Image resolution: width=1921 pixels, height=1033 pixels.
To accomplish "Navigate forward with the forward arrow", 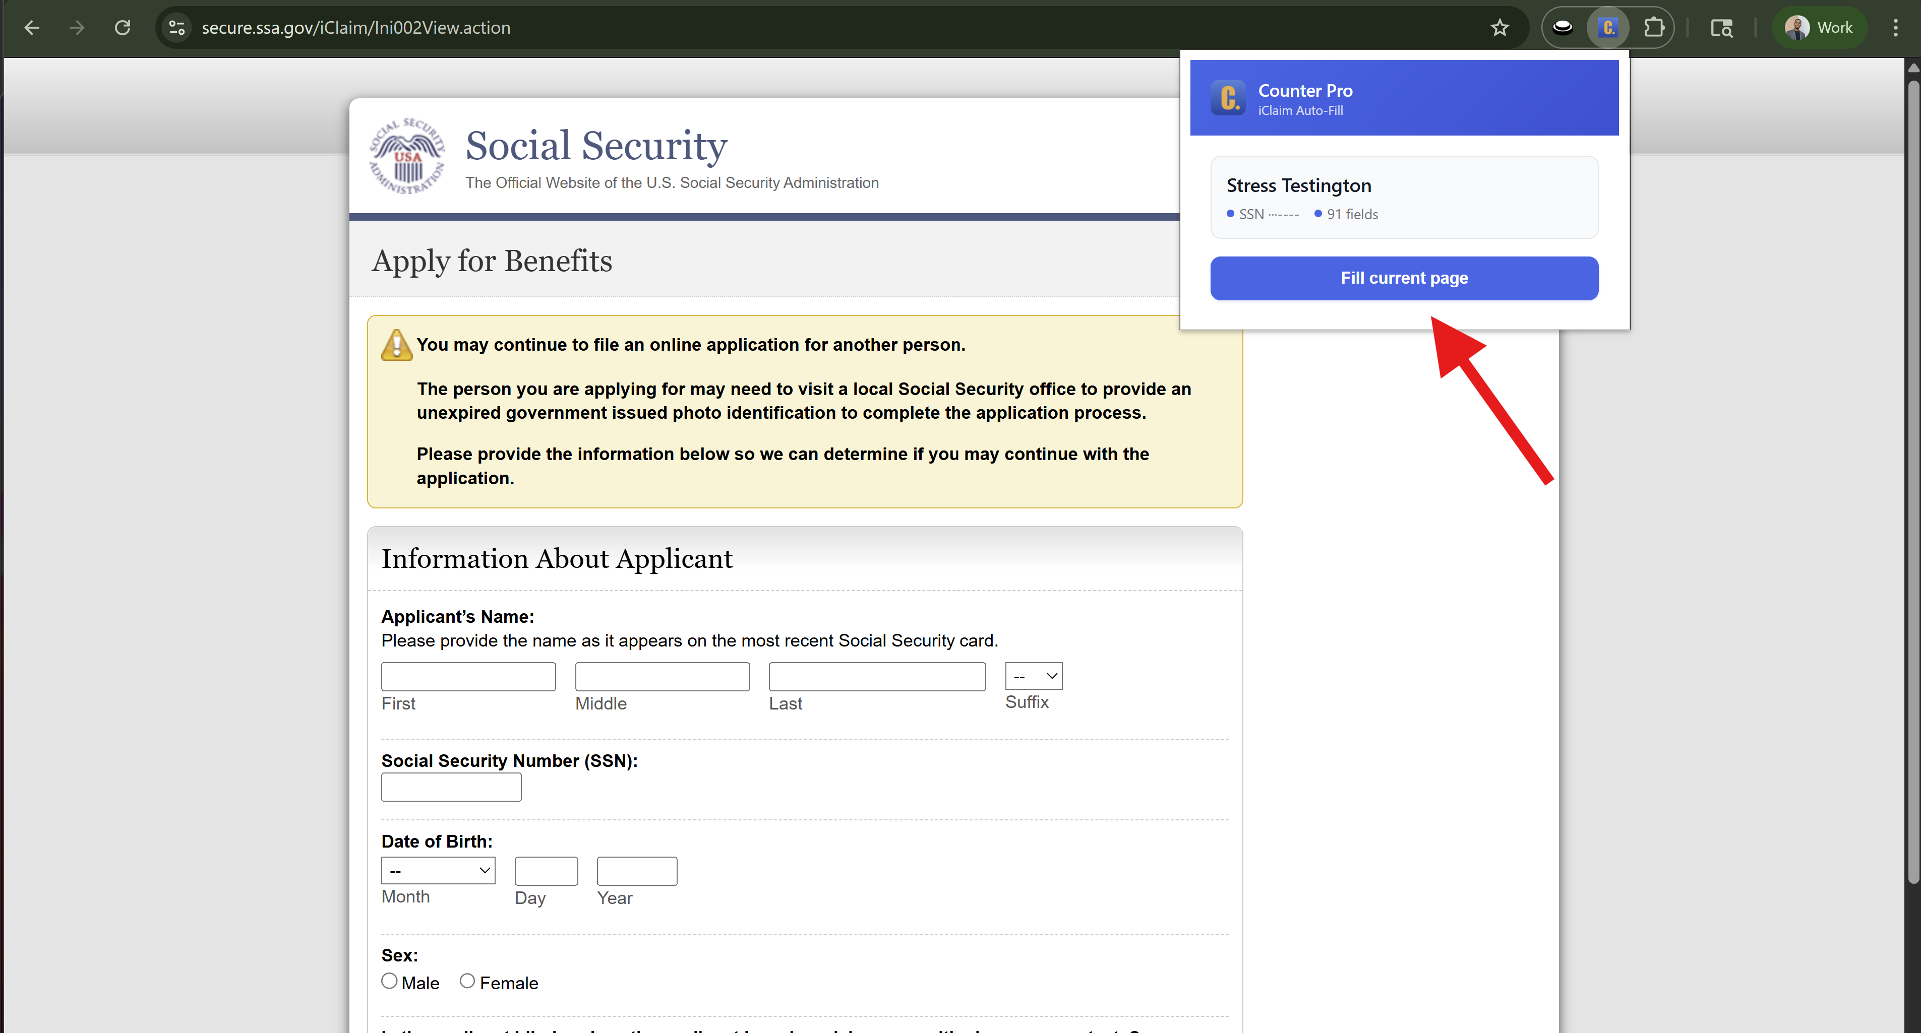I will [x=77, y=28].
